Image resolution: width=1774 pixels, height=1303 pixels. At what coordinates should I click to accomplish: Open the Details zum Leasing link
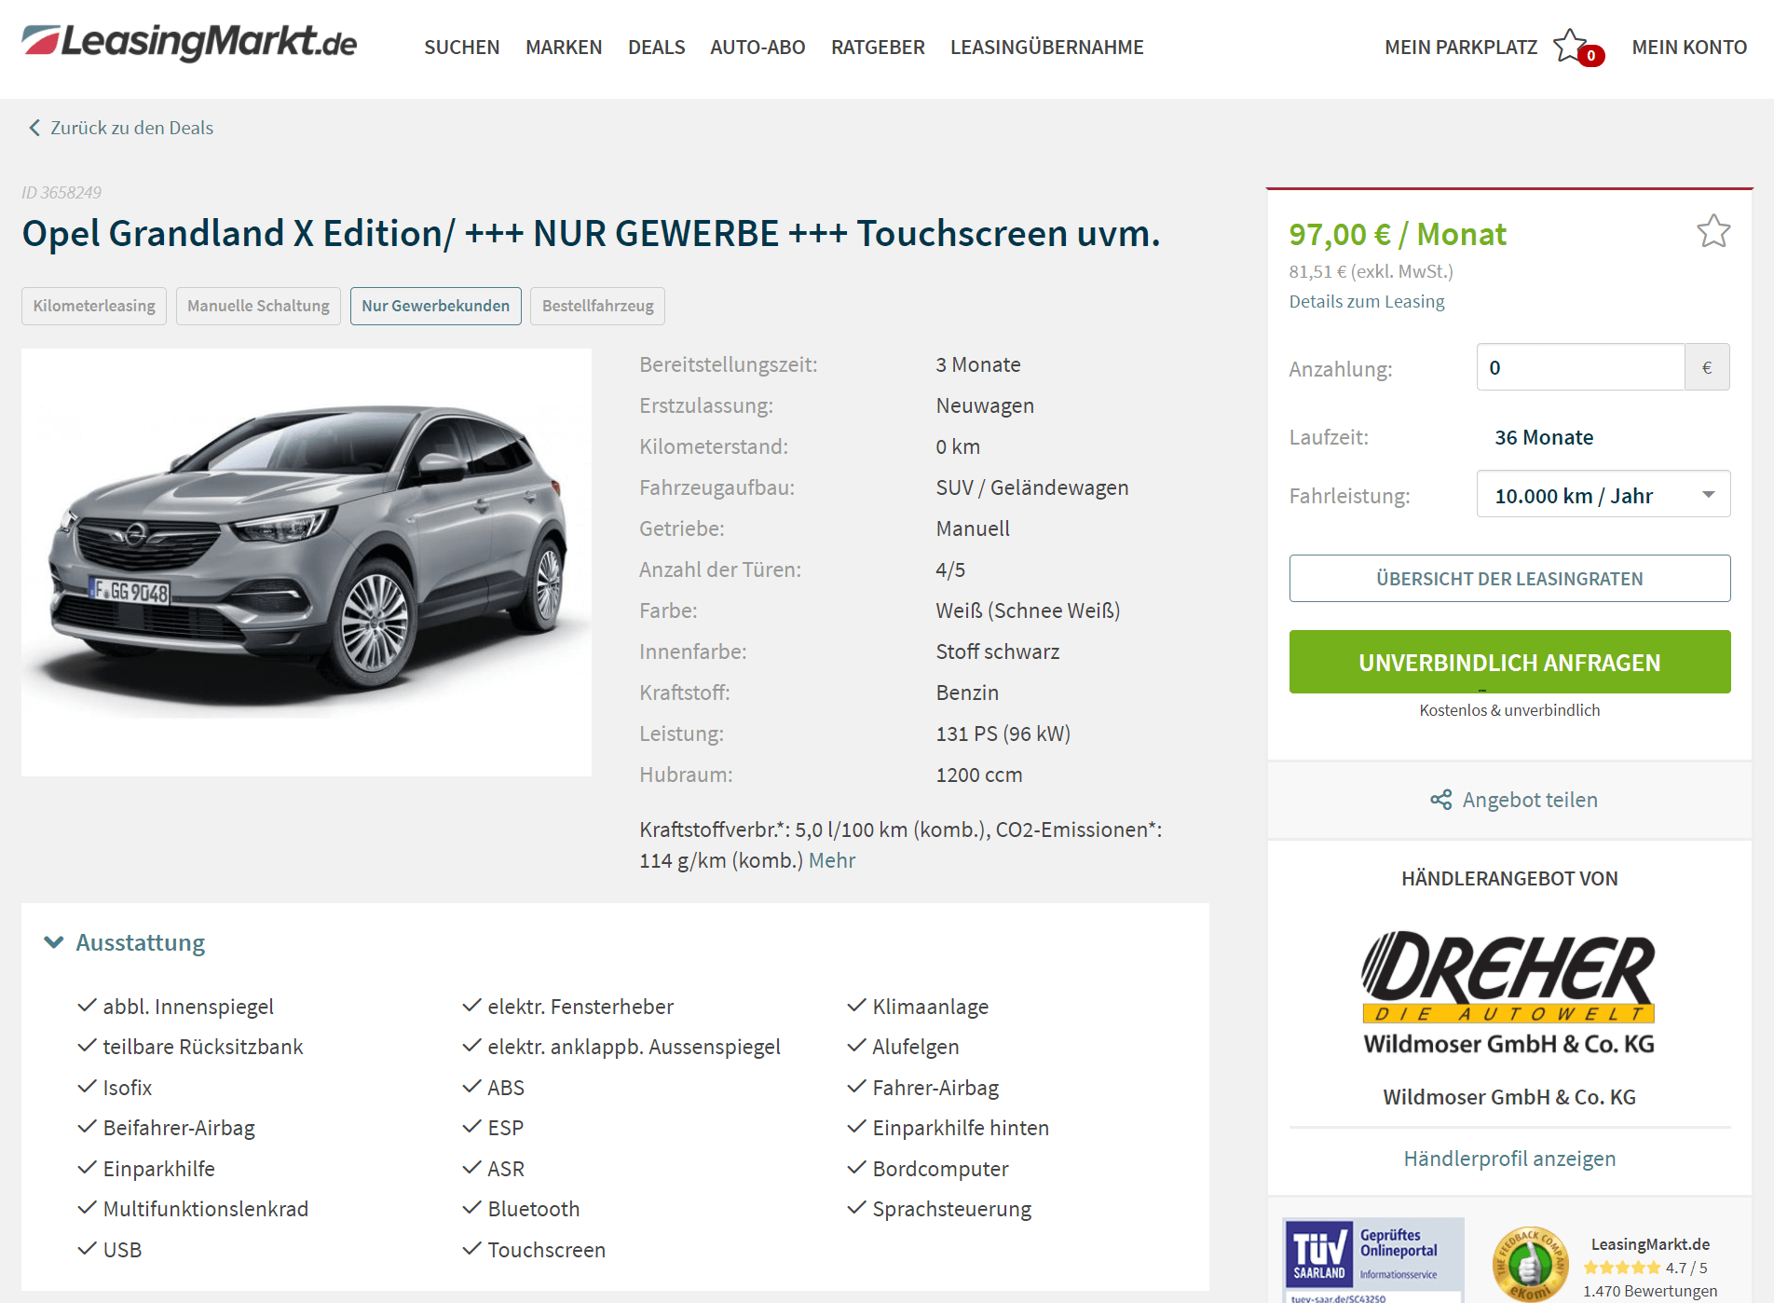pyautogui.click(x=1367, y=301)
